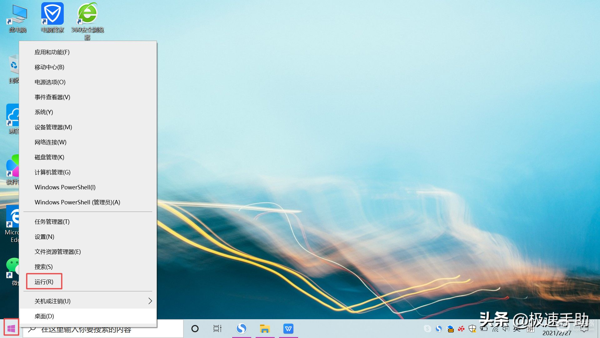Select 运行(R) from the context menu
Screen dimensions: 600x338
click(44, 282)
